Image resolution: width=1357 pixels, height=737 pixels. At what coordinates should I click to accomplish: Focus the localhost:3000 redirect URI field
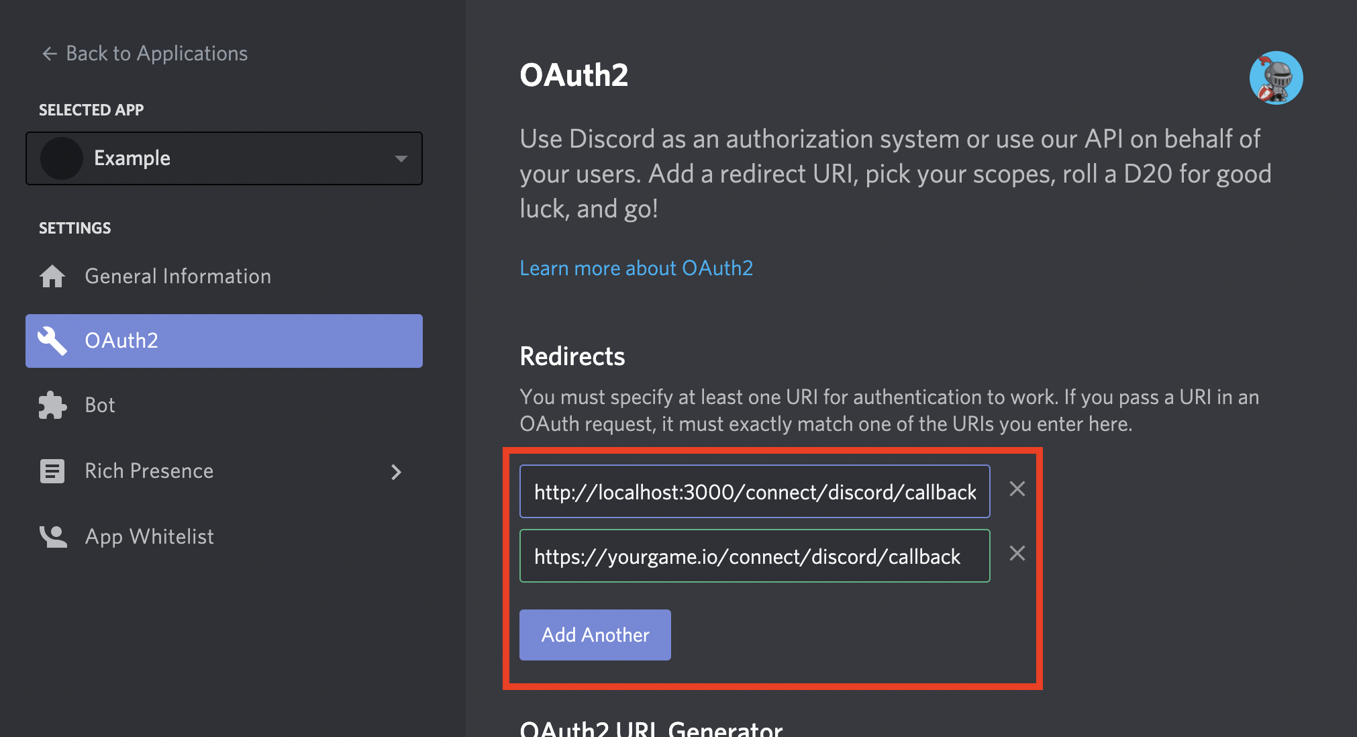(x=754, y=491)
